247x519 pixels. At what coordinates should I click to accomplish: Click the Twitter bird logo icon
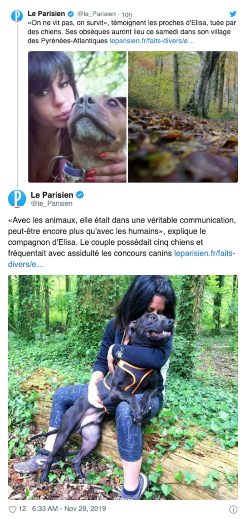[233, 14]
